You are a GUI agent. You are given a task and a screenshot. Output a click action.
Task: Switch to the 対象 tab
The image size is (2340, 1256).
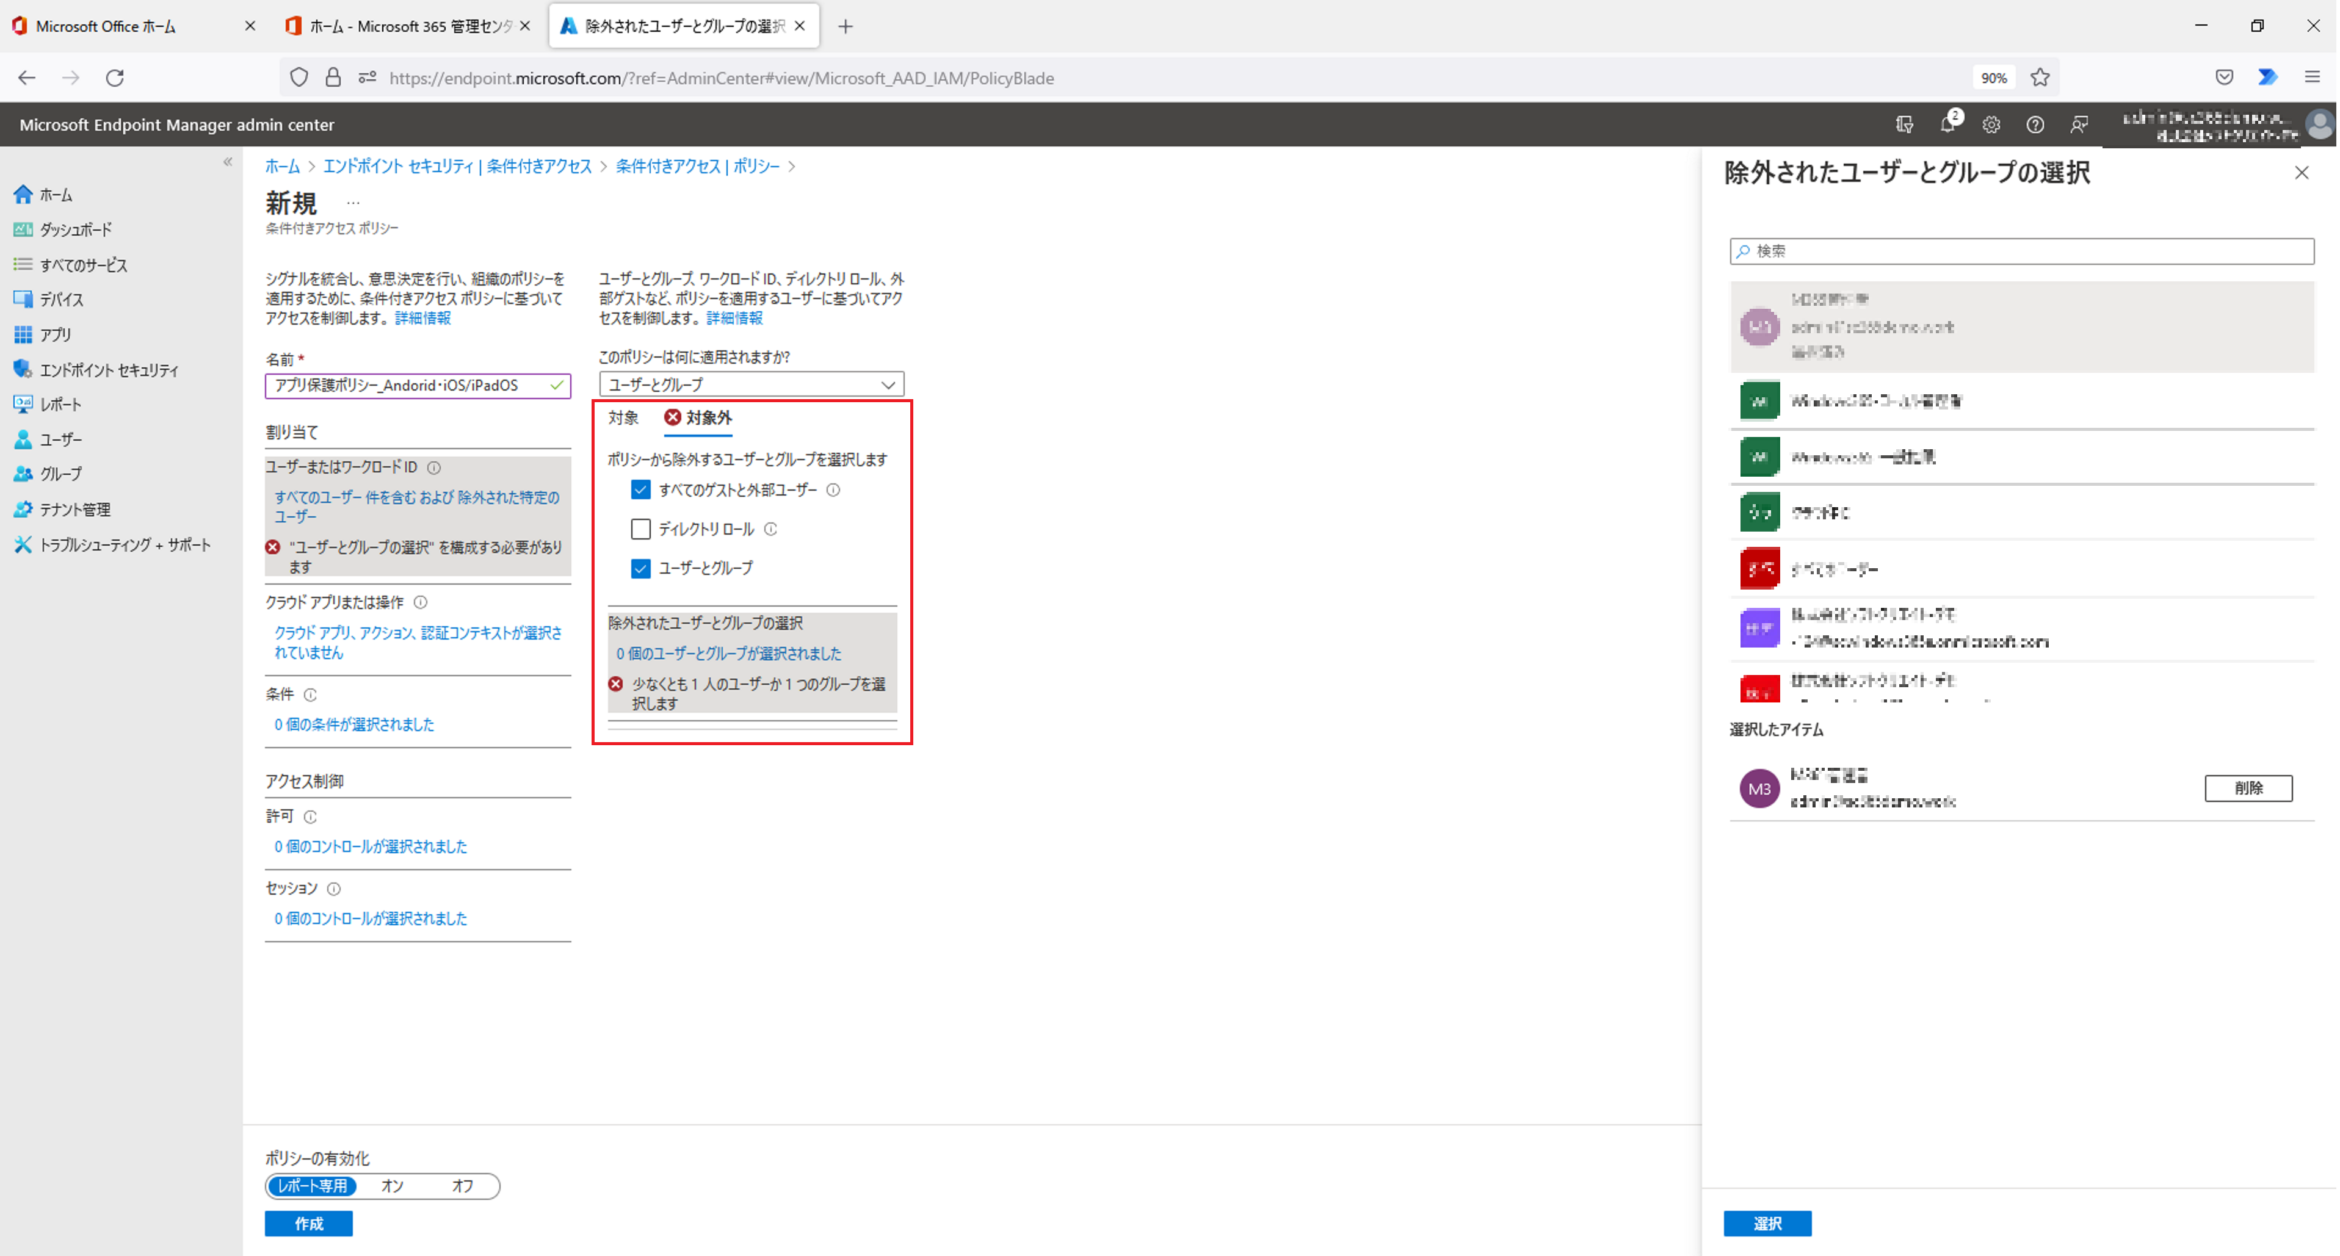[623, 417]
